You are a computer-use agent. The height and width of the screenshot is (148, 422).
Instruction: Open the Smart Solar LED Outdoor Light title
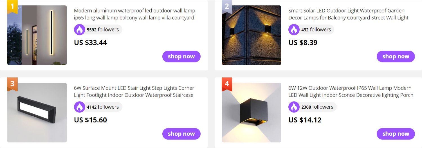coord(348,14)
